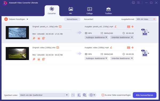Enable Zu einer Datei zusammenfügen checkbox
The height and width of the screenshot is (101, 160).
click(x=103, y=95)
